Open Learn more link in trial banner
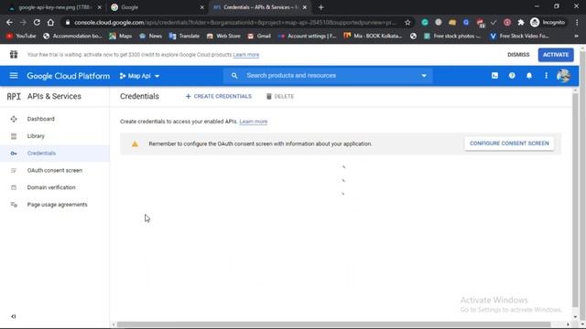 coord(246,55)
